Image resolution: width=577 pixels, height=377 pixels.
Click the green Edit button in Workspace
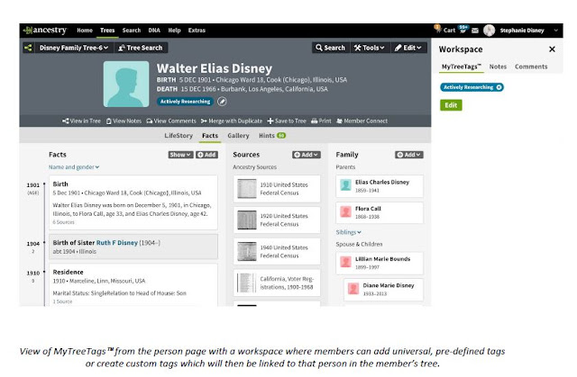click(x=451, y=105)
